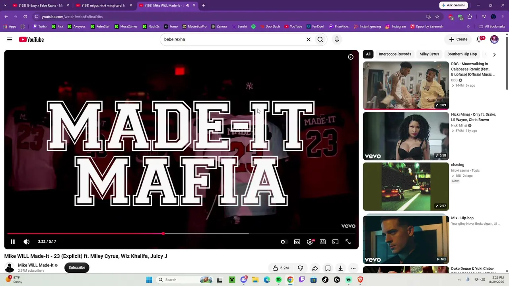
Task: Open the Windows Start menu
Action: (x=149, y=280)
